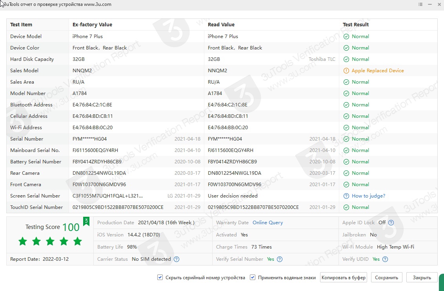The height and width of the screenshot is (291, 444).
Task: Click the Wi-Fi Address check icon
Action: click(x=346, y=128)
